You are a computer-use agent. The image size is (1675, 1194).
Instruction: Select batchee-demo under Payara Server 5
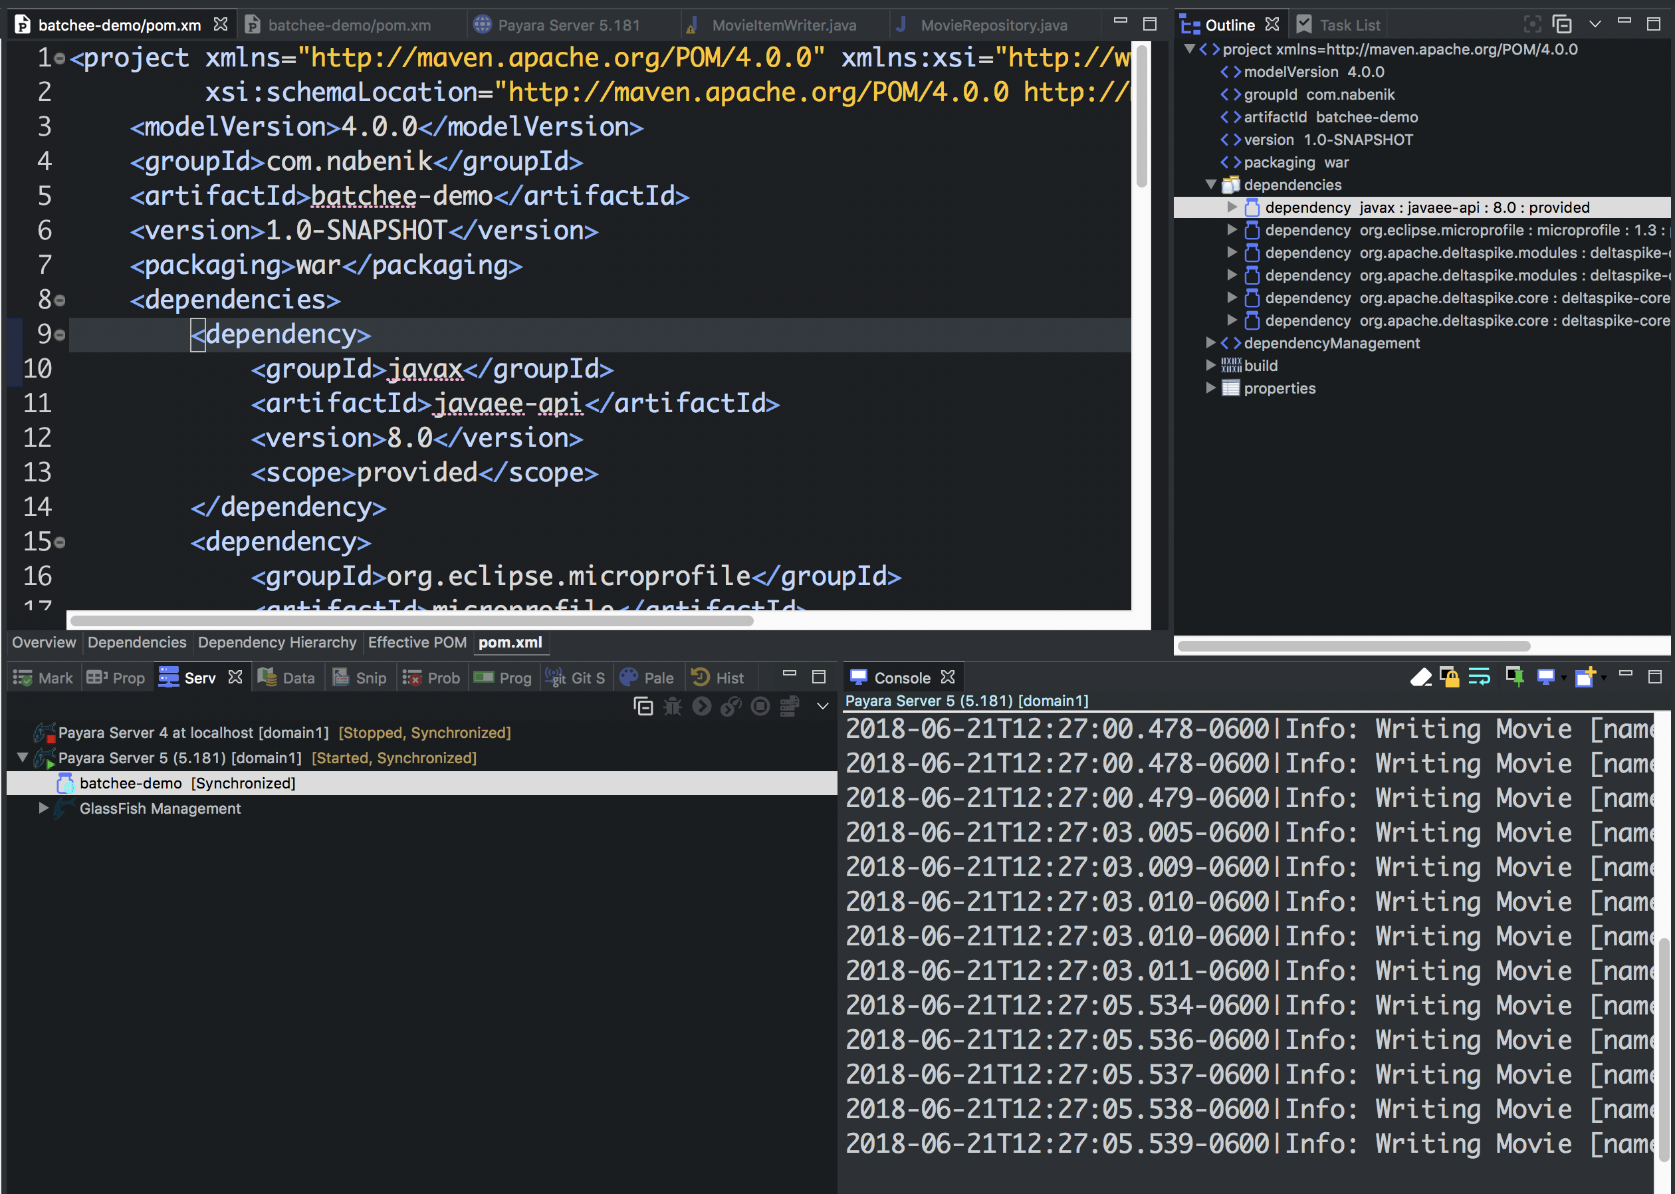131,782
